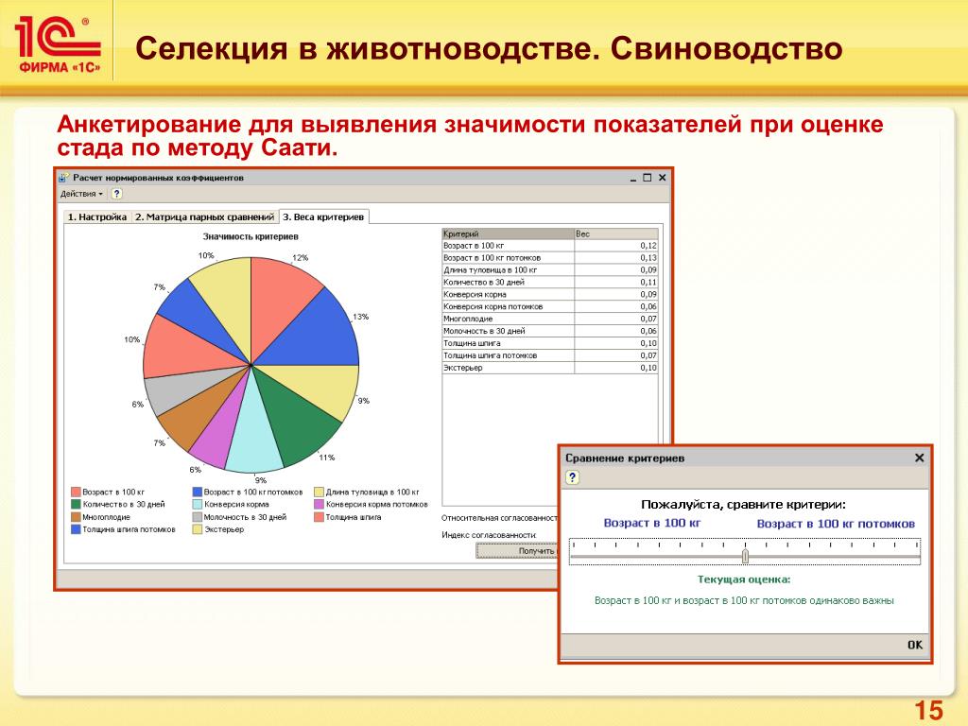Viewport: 968px width, 726px height.
Task: Select table row Многоплодие
Action: (x=550, y=320)
